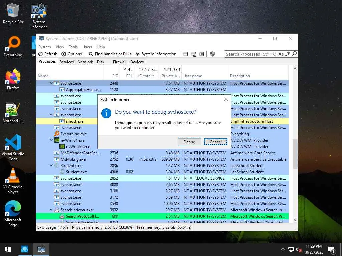The image size is (342, 256).
Task: Click the search magnifier icon
Action: 294,54
